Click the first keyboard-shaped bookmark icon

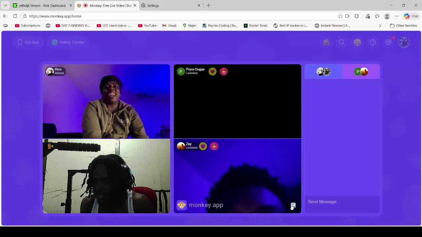point(5,26)
